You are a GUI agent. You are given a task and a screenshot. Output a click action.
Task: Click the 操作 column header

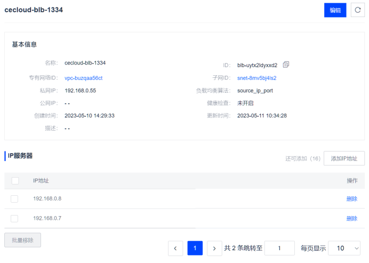(x=351, y=181)
